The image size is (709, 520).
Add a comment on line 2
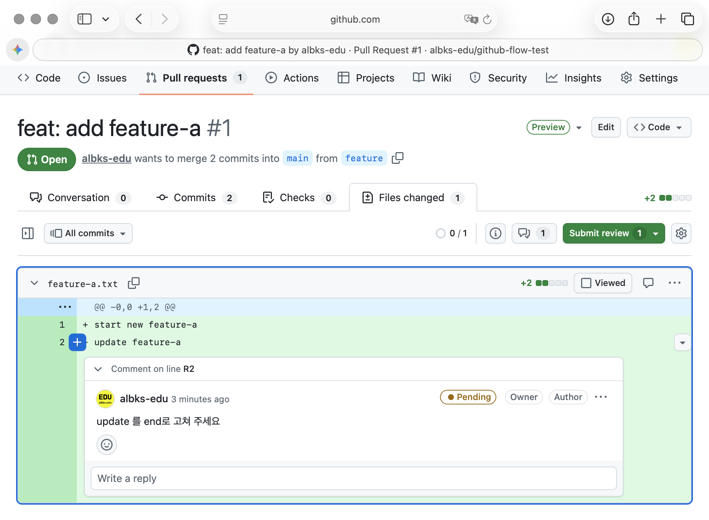[x=77, y=342]
